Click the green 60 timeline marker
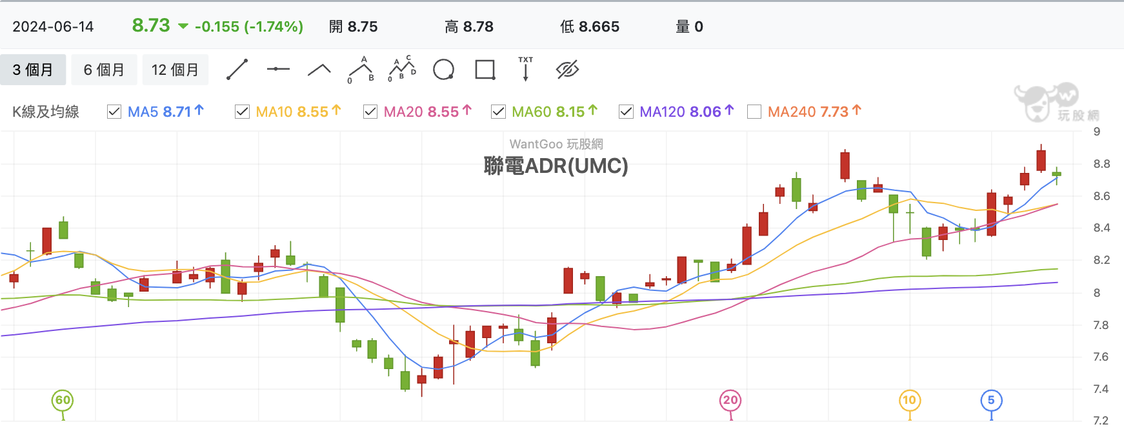Viewport: 1124px width, 431px height. tap(63, 400)
